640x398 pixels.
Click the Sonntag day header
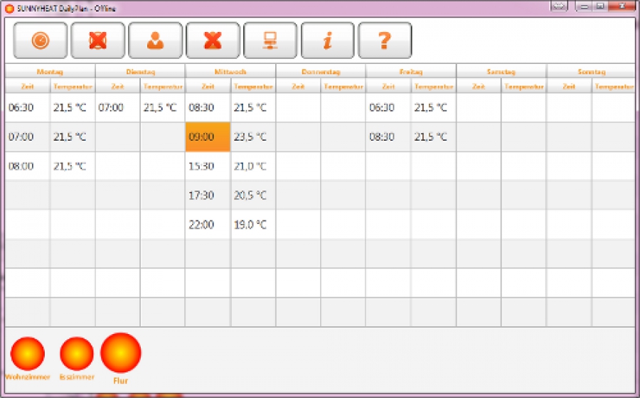(x=591, y=72)
